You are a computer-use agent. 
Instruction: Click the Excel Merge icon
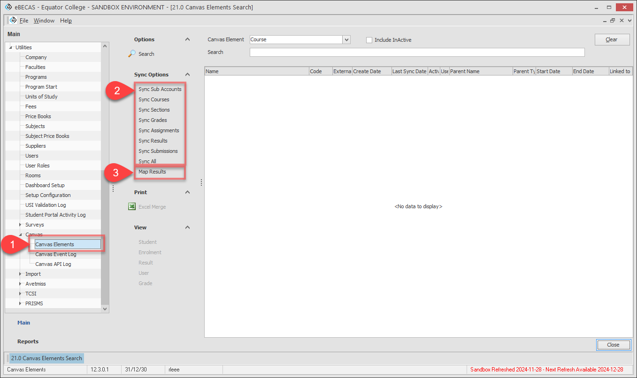132,207
